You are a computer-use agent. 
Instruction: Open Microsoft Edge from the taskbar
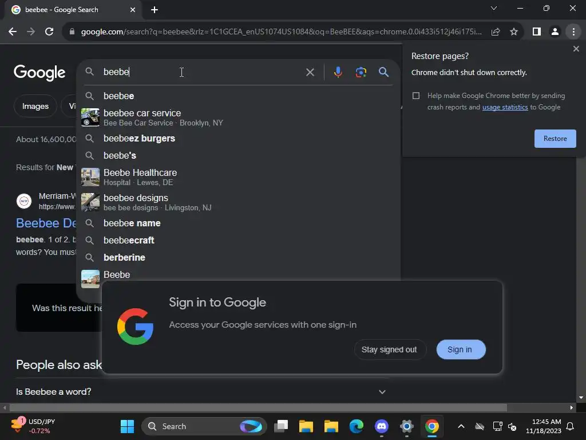click(356, 426)
